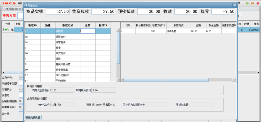The image size is (261, 122).
Task: Click the 预售发货 input field in main window
Action: coord(20,16)
